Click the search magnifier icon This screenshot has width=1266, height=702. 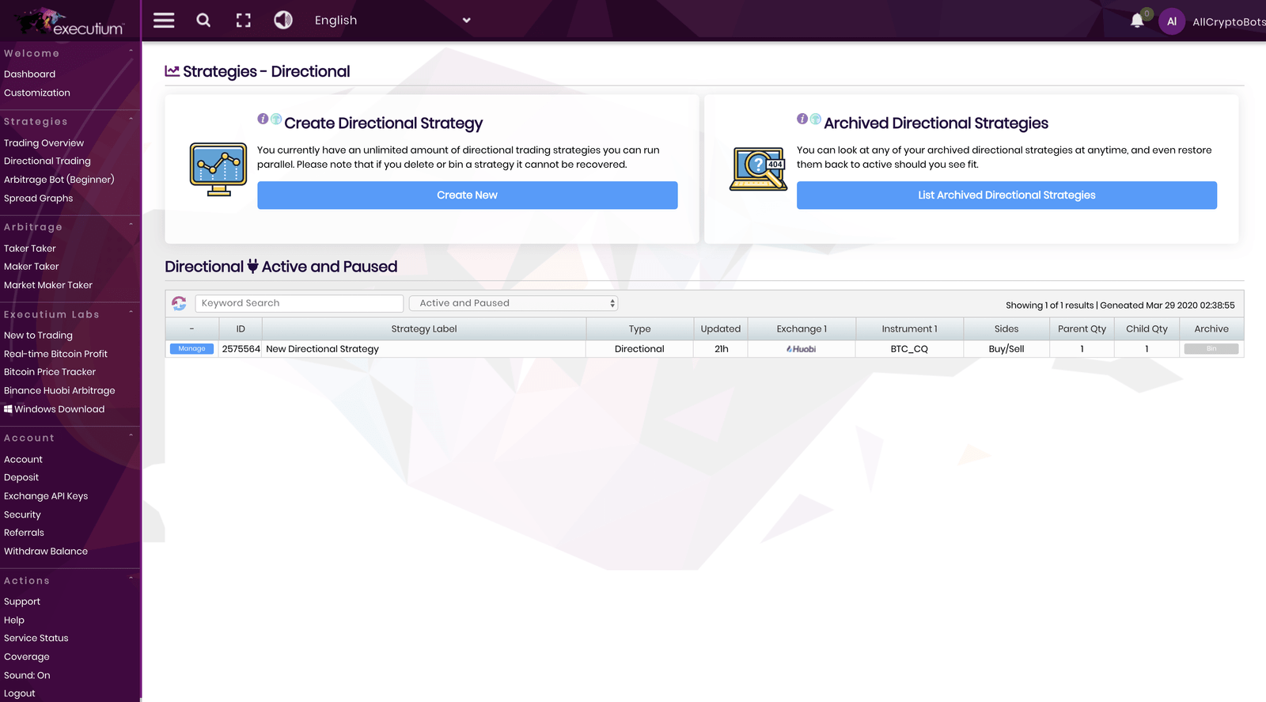pos(203,21)
